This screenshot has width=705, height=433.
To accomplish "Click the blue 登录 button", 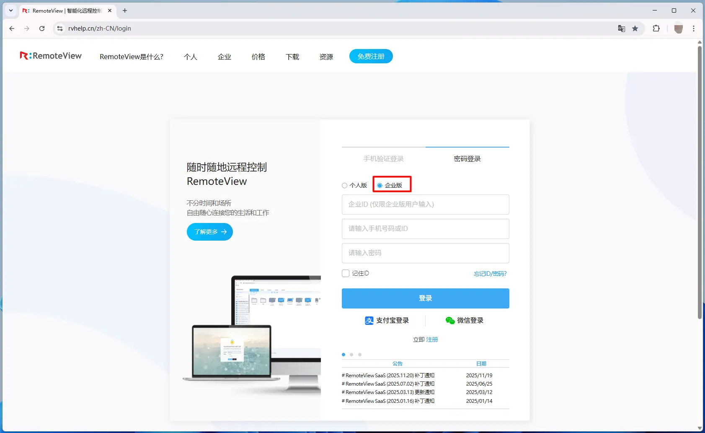I will [x=425, y=298].
